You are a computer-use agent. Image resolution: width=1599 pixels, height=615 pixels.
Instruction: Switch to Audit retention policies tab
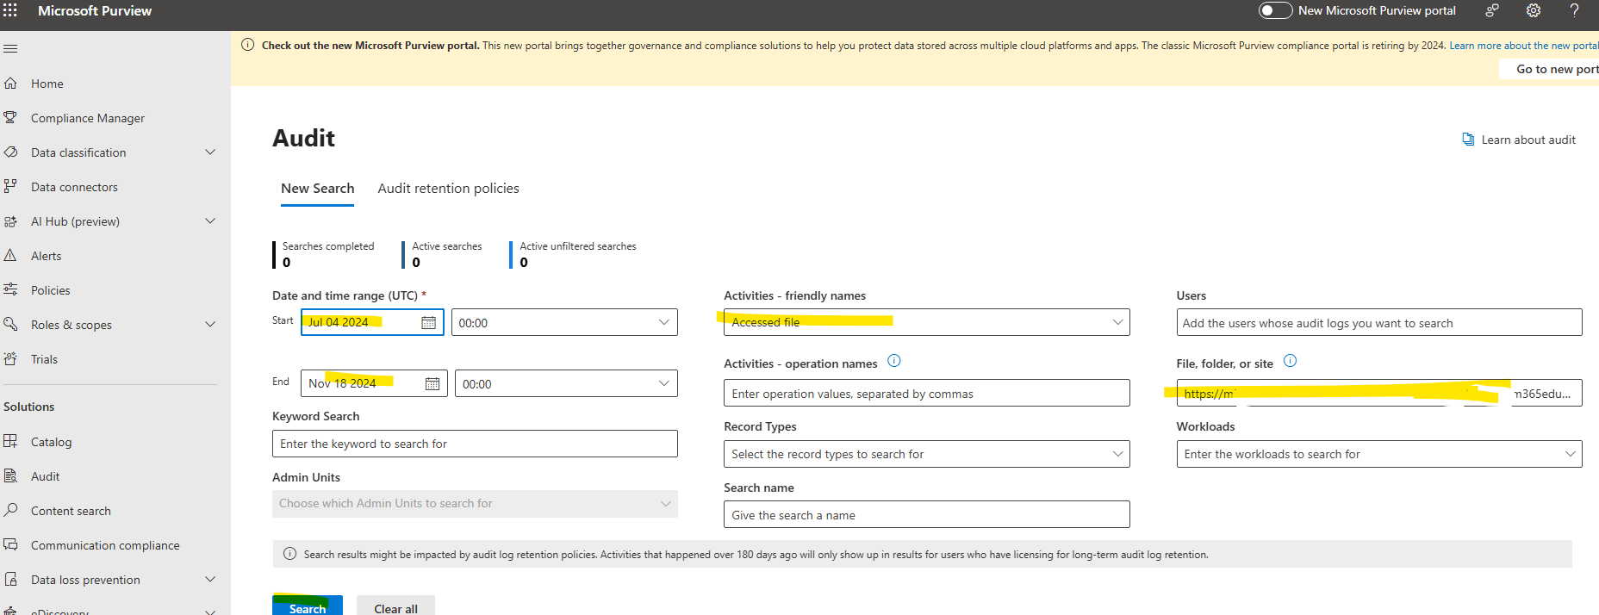[x=448, y=189]
